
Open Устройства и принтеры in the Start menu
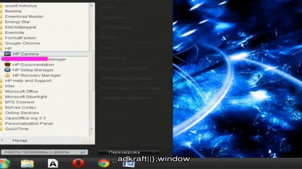tap(127, 78)
